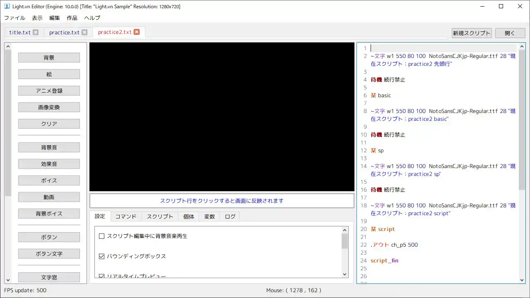530x298 pixels.
Task: Click script line 24 script_fin
Action: coord(385,260)
